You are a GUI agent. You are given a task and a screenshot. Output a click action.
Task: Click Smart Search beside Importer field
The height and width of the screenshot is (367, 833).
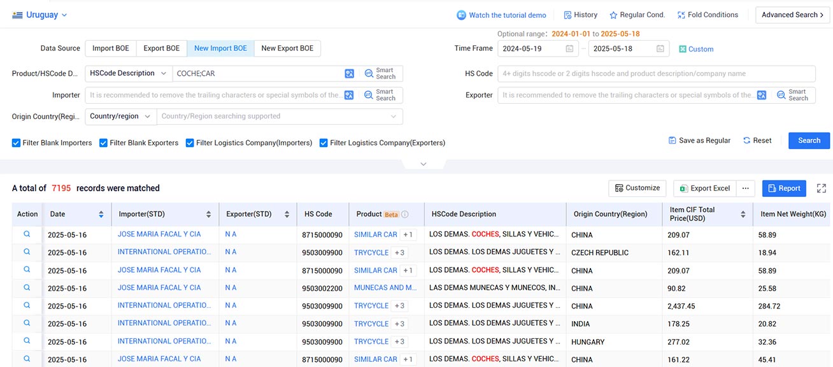(x=380, y=95)
